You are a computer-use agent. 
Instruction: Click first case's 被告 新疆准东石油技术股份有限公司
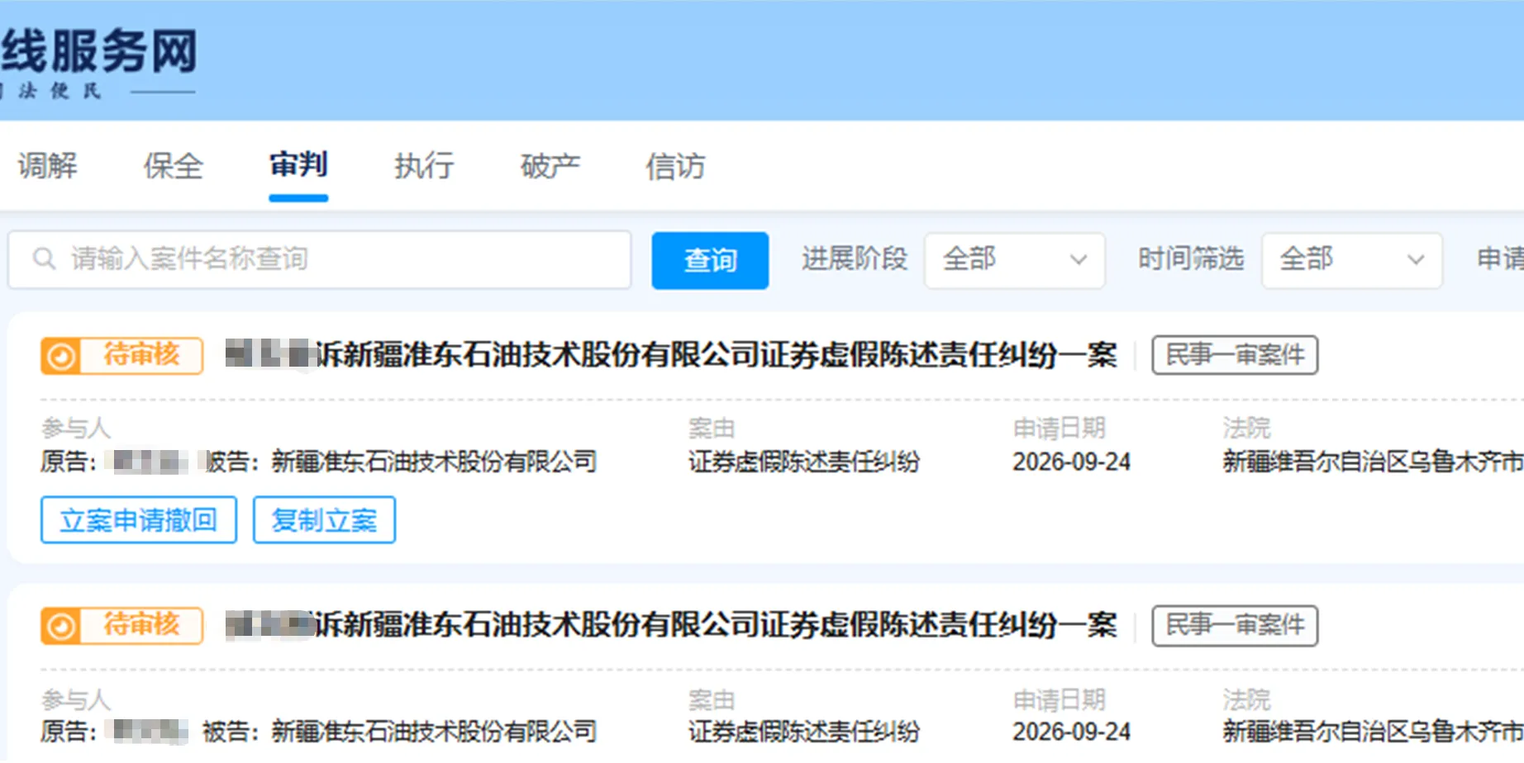click(x=434, y=462)
